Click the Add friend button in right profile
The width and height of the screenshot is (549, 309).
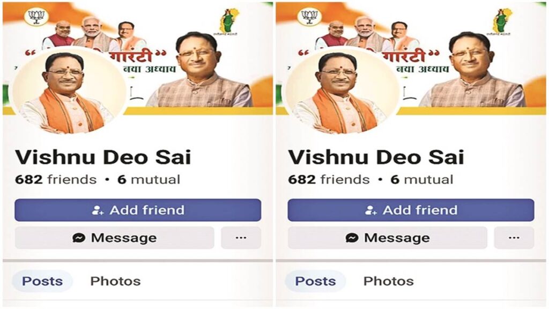coord(411,210)
